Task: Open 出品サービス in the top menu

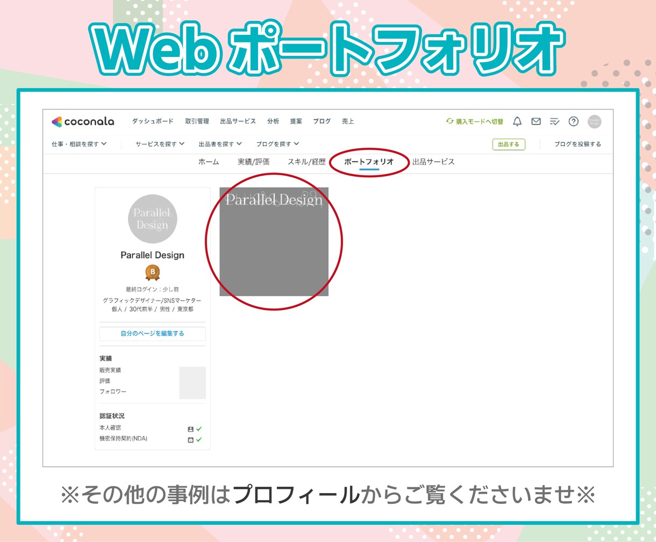Action: [238, 121]
